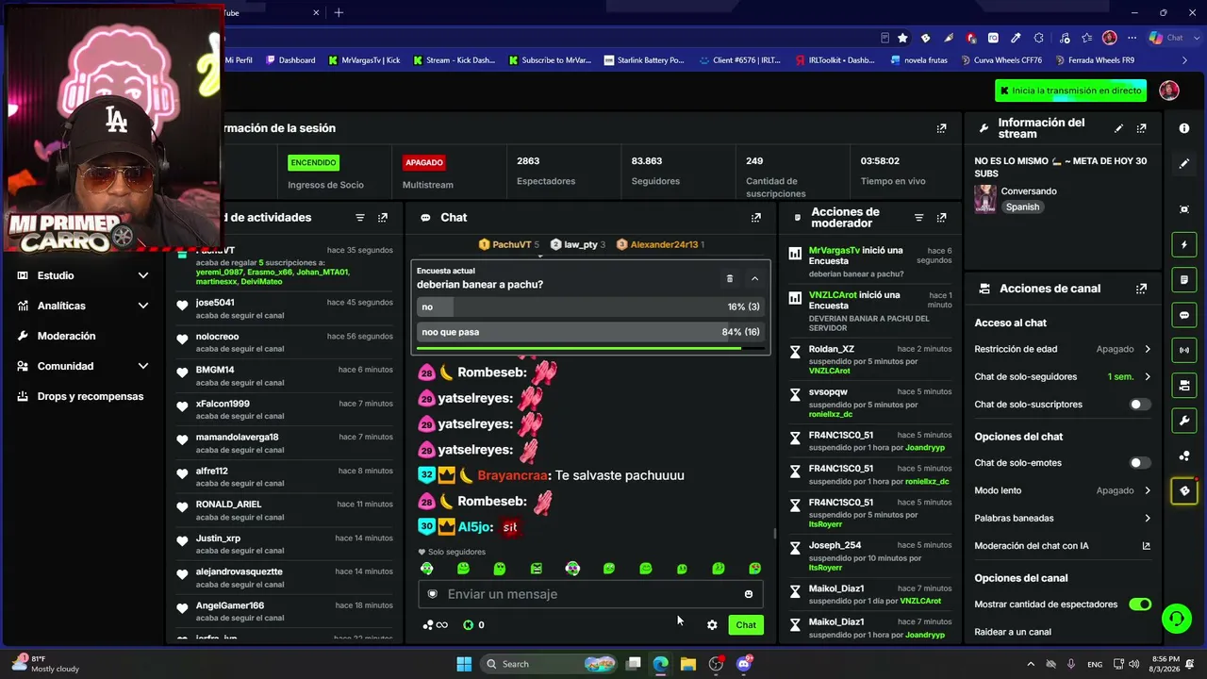The height and width of the screenshot is (679, 1207).
Task: Collapse the current poll with chevron
Action: [754, 278]
